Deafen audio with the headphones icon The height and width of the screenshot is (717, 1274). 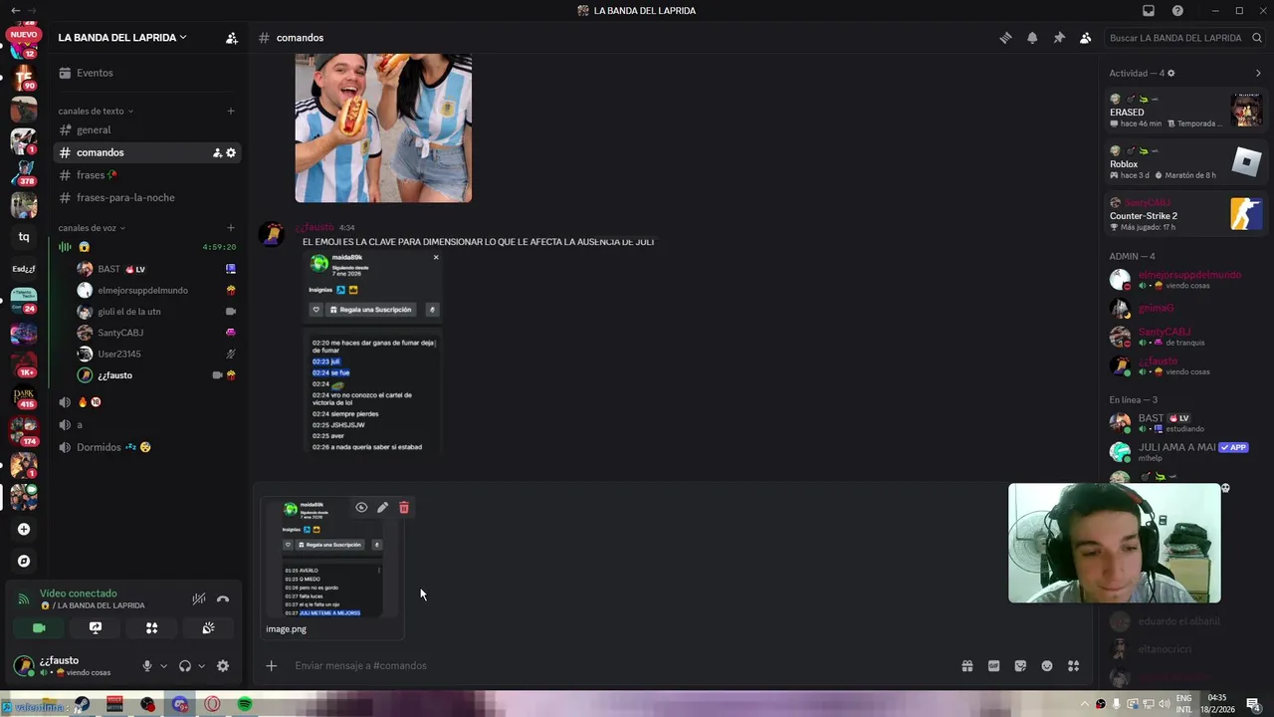click(185, 666)
